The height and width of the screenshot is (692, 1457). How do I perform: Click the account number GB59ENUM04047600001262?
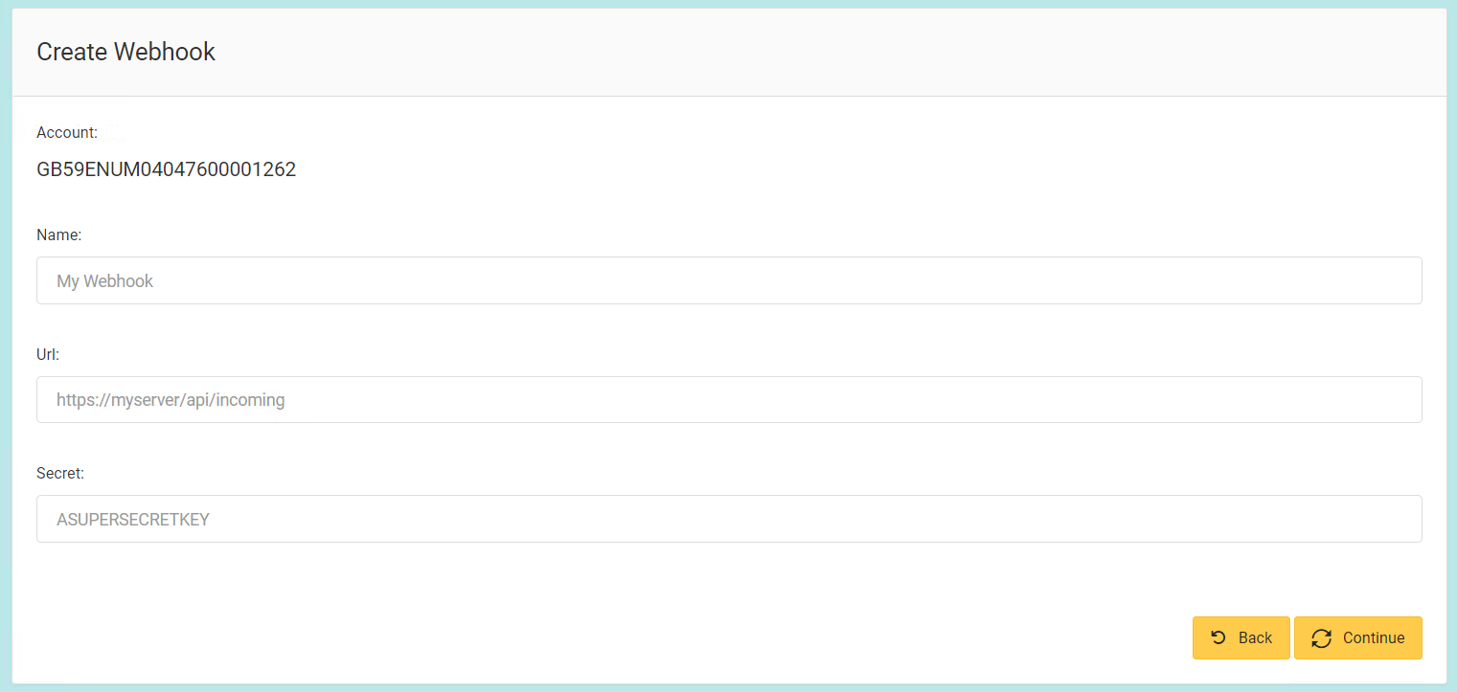point(166,170)
